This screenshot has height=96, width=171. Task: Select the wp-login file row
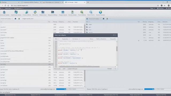tap(42, 75)
